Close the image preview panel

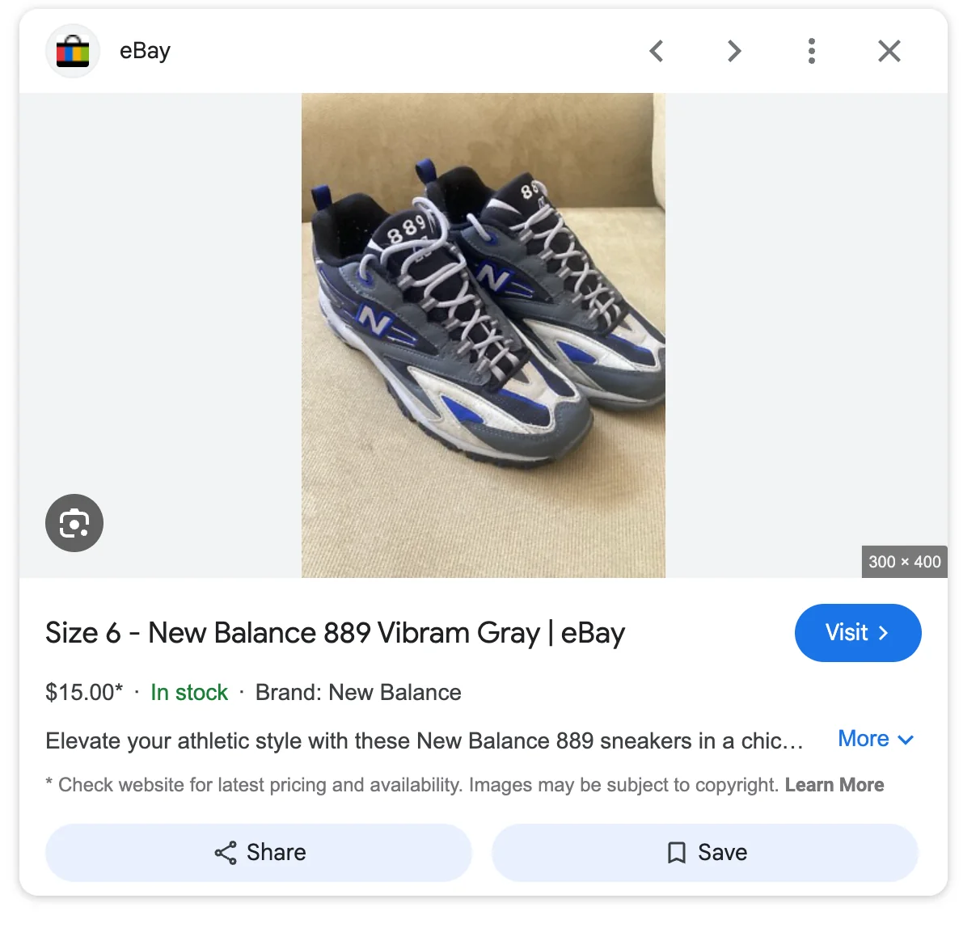coord(889,51)
